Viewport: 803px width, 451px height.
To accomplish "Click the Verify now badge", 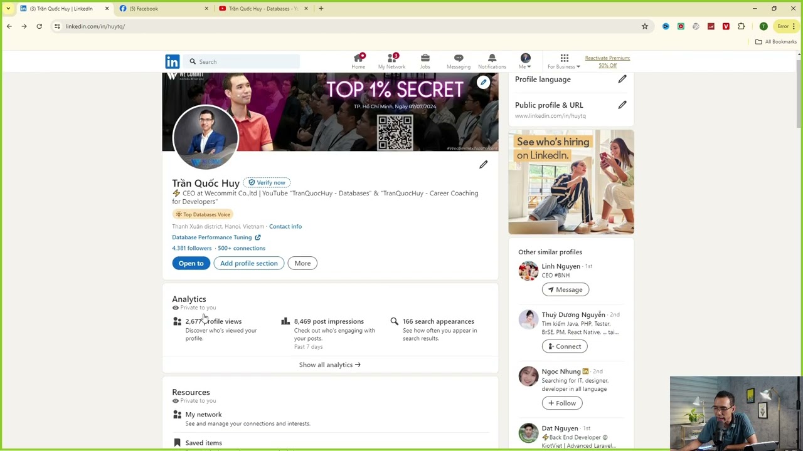I will (267, 182).
